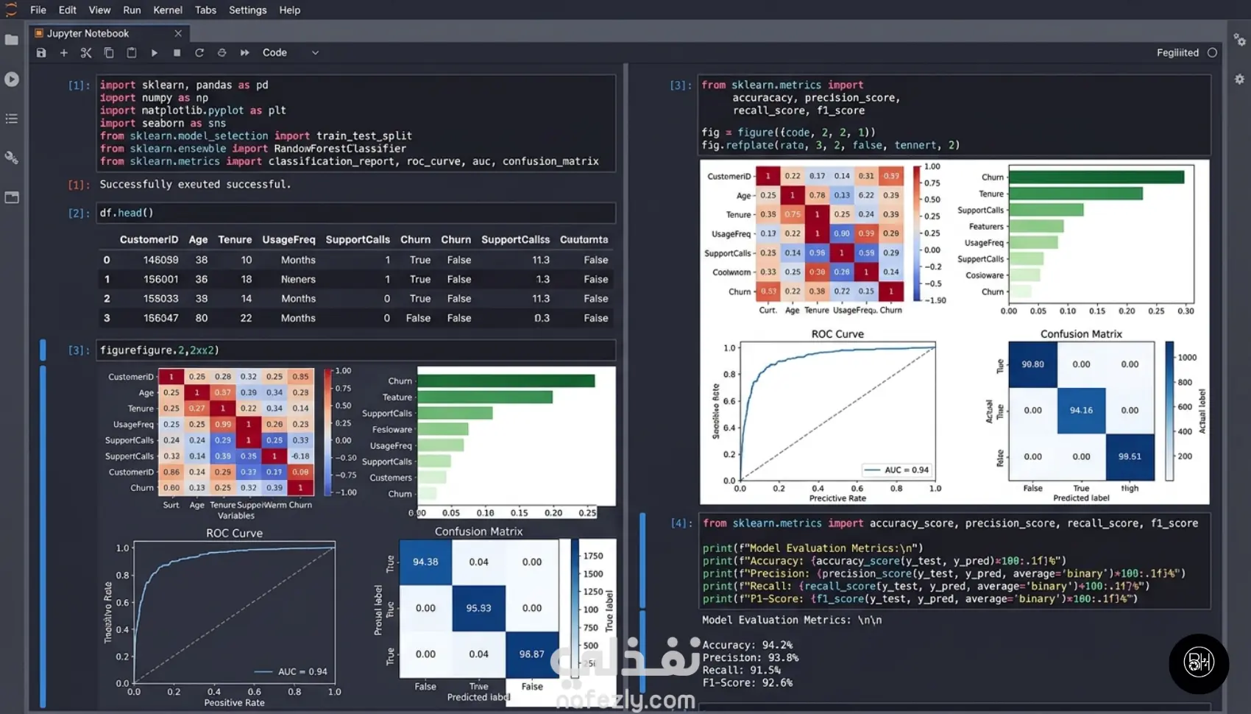1251x714 pixels.
Task: Insert a new cell with plus icon
Action: pyautogui.click(x=64, y=53)
